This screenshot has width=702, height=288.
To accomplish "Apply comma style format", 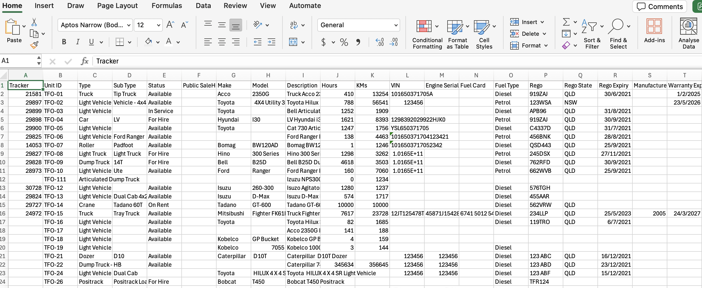I will point(358,42).
